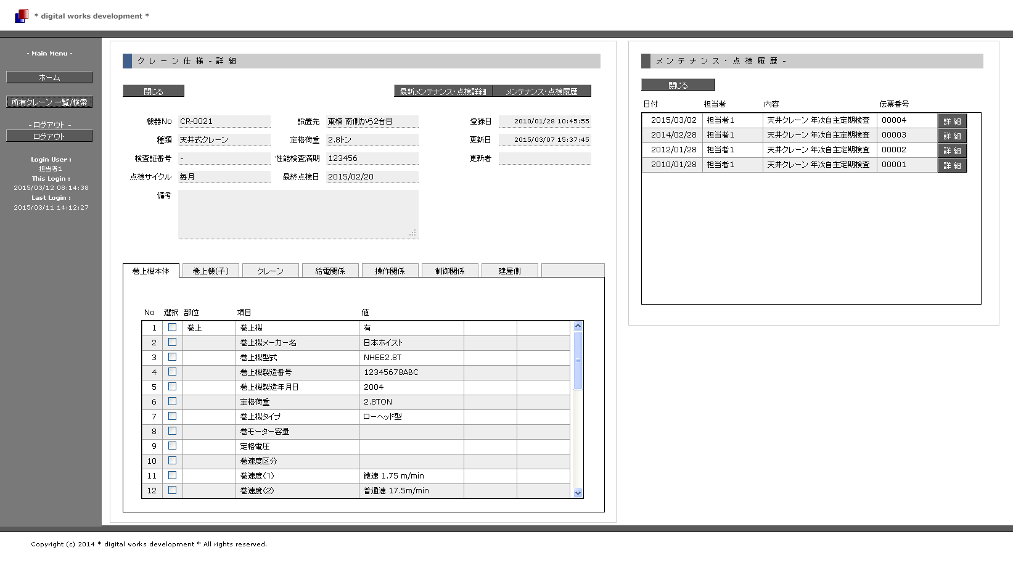Click the ログアウト button in sidebar
The width and height of the screenshot is (1013, 563).
coord(49,136)
